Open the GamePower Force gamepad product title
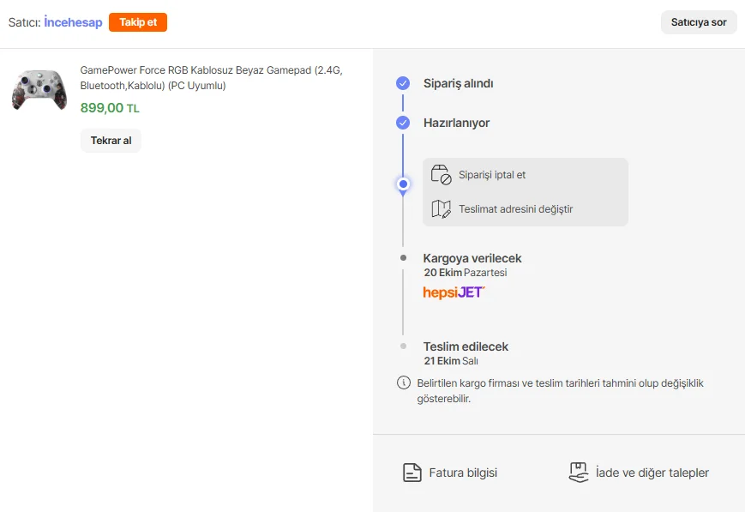 coord(211,78)
